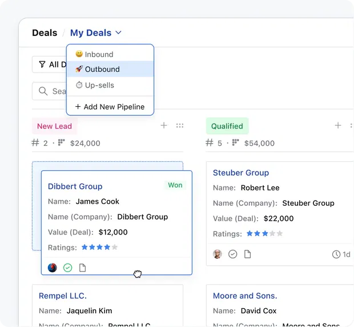The width and height of the screenshot is (354, 327).
Task: Toggle the Dibbert Group completed task icon
Action: pos(68,268)
